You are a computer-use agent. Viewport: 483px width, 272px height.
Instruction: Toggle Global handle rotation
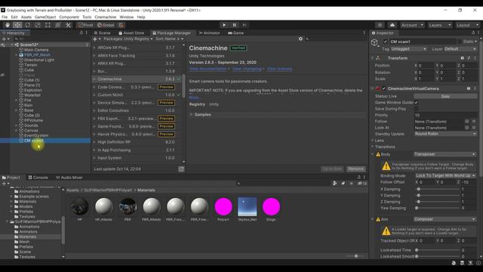point(106,25)
